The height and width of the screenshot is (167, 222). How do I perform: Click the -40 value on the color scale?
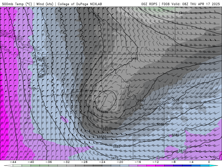(x=31, y=162)
